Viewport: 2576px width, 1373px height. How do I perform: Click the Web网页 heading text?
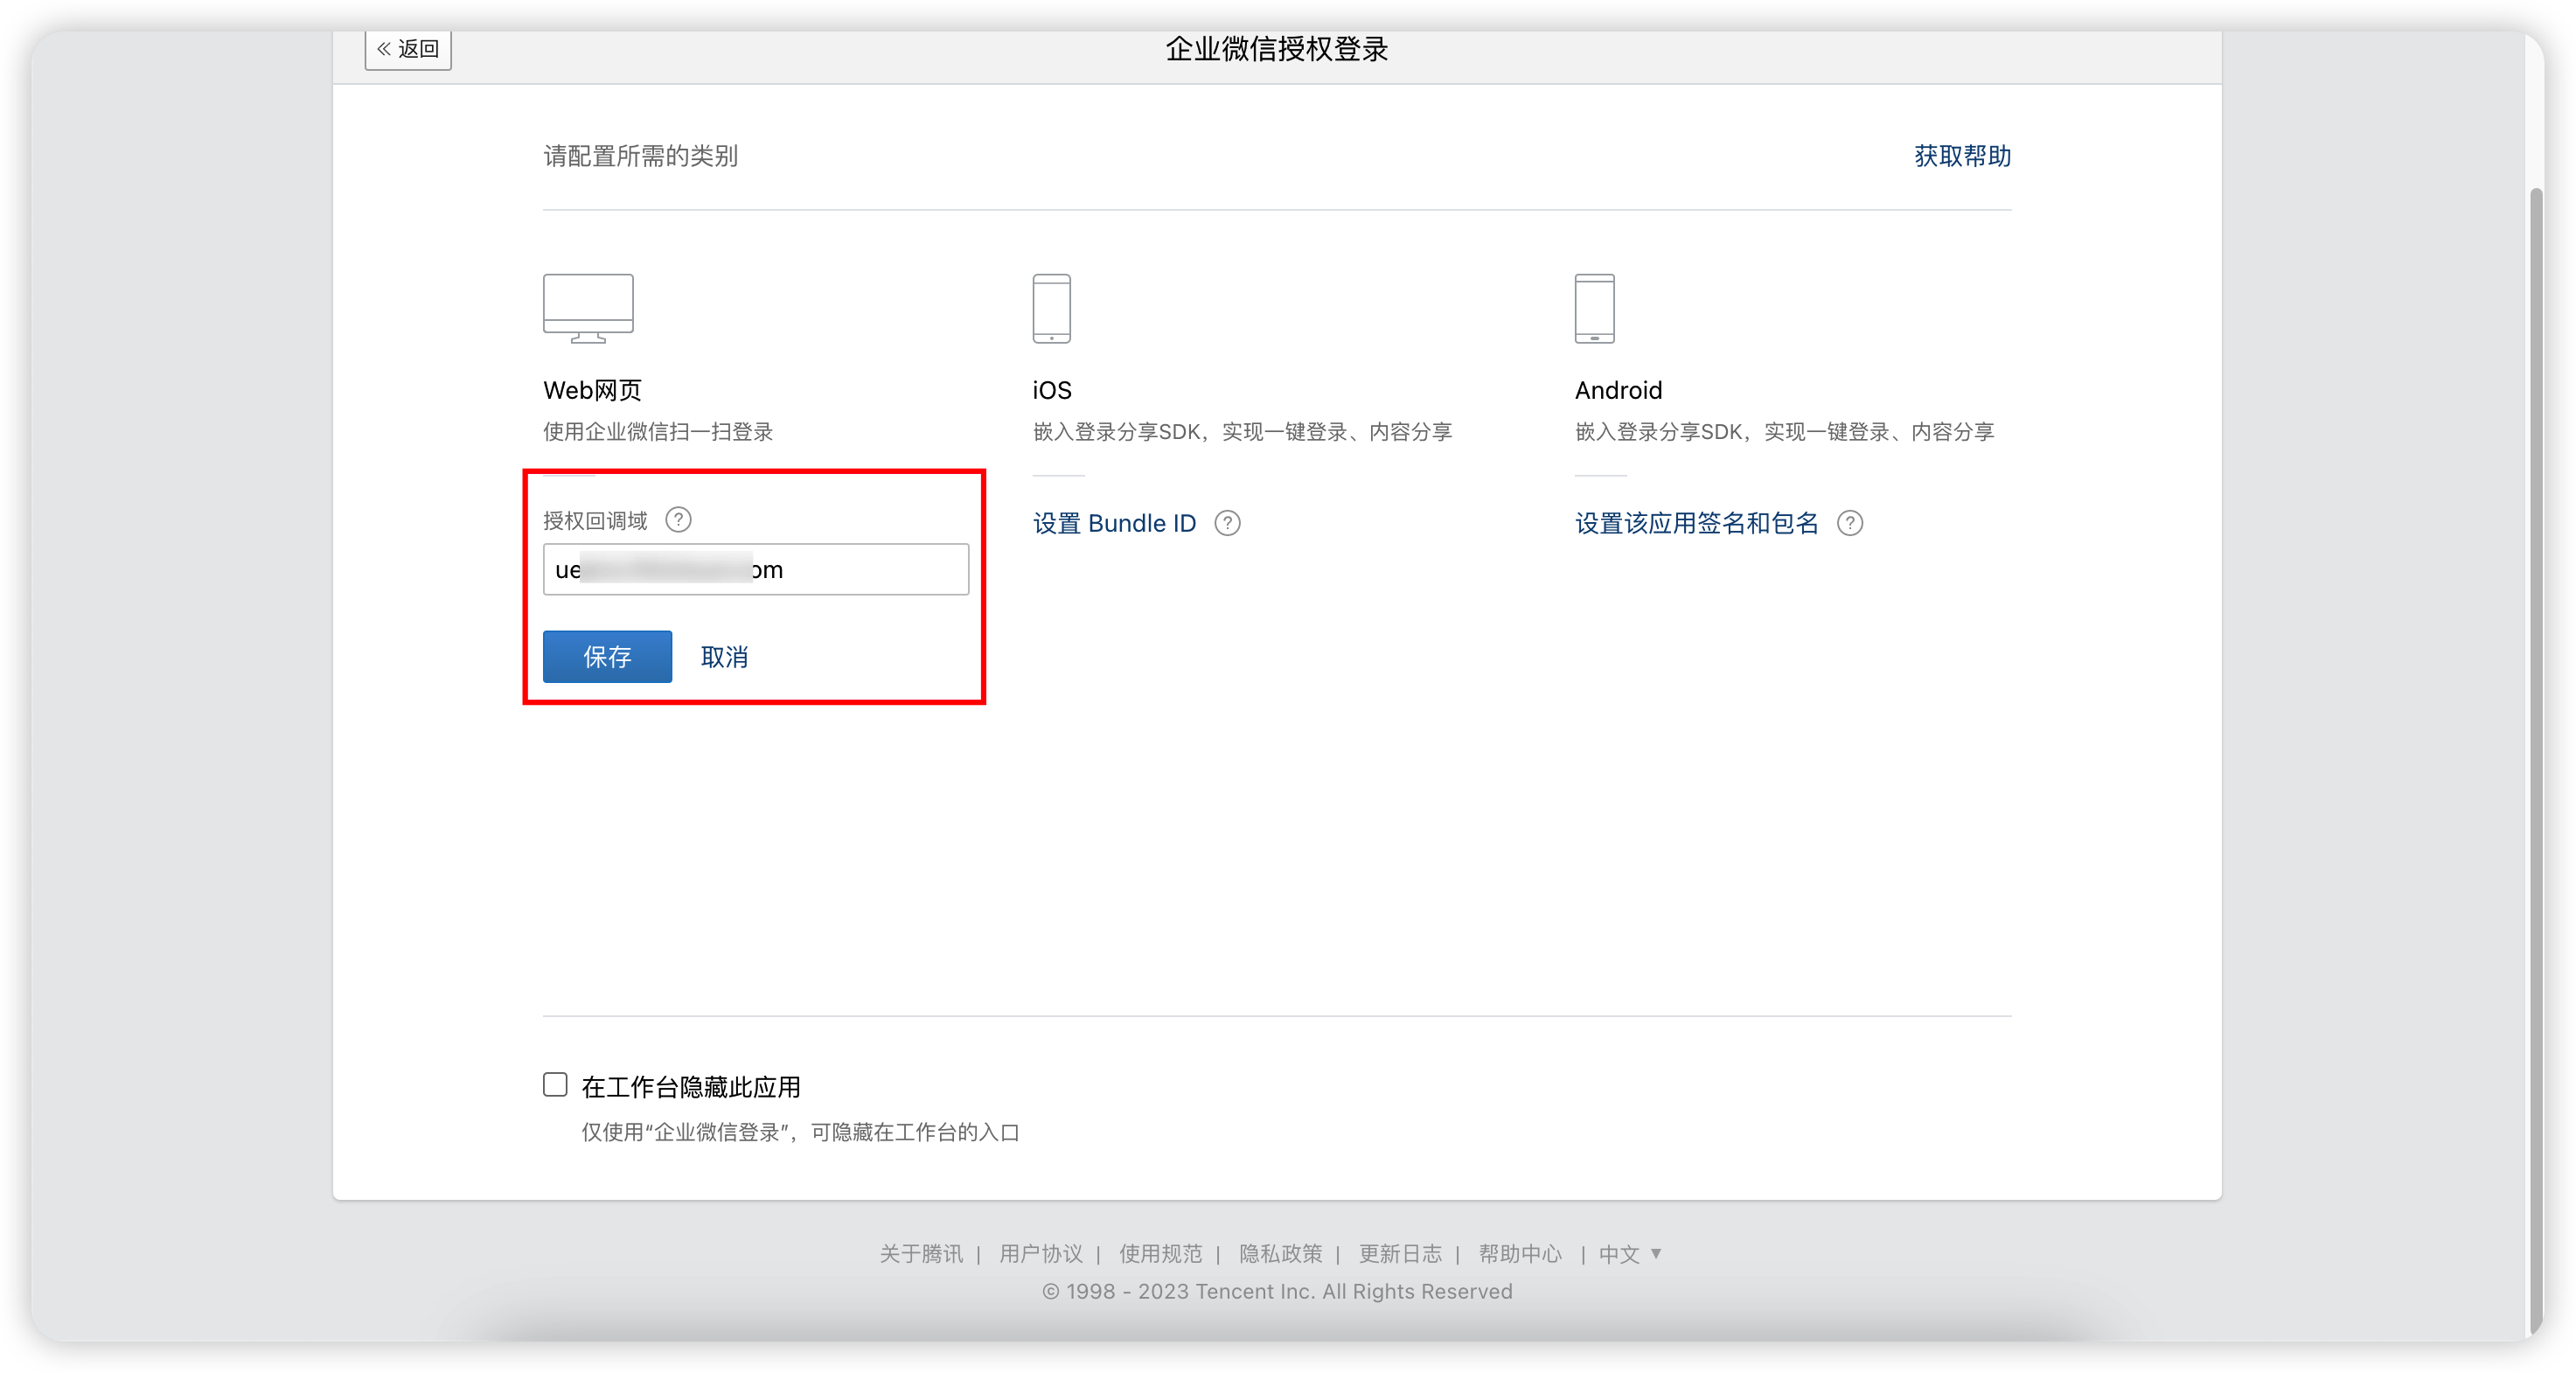[x=592, y=390]
